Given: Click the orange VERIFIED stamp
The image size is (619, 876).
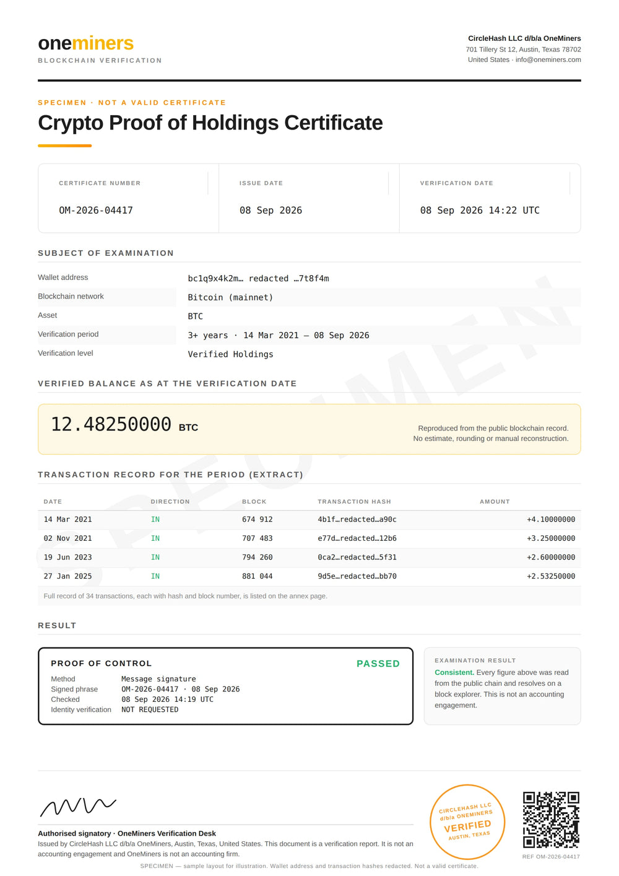Looking at the screenshot, I should point(467,822).
